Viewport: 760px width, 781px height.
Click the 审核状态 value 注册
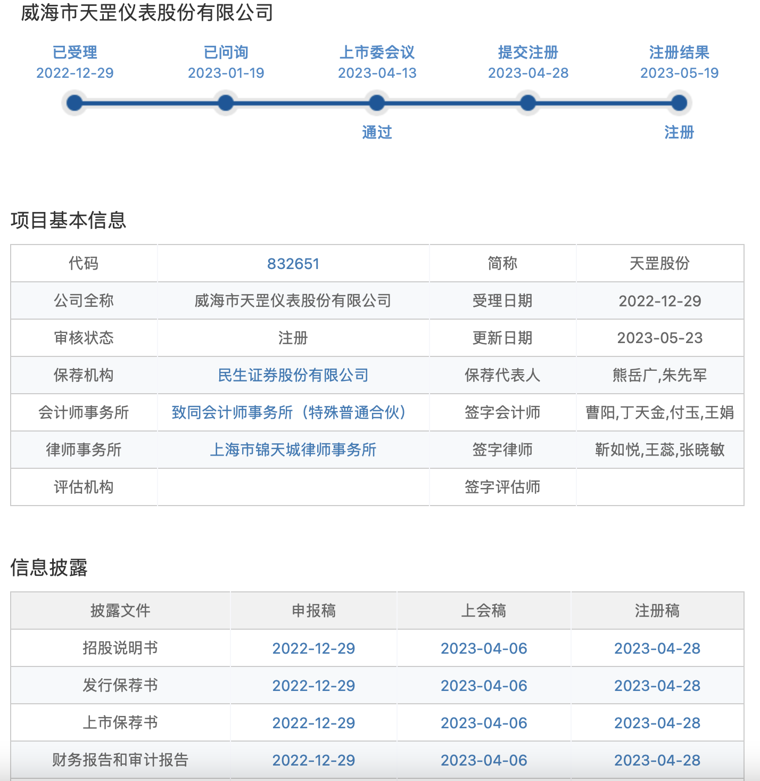(x=293, y=338)
